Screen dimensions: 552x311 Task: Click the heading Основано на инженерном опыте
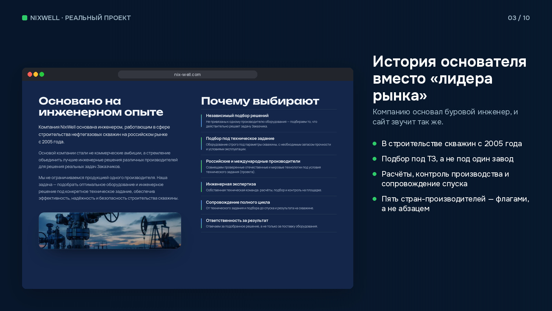coord(101,106)
